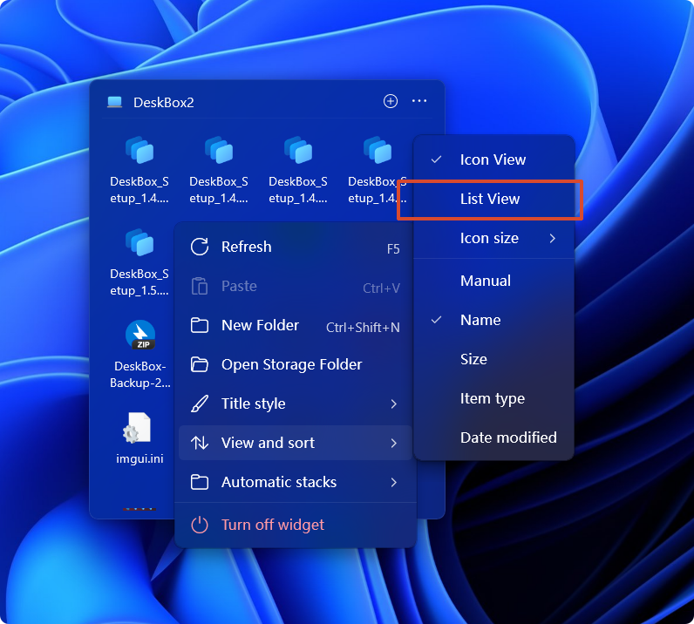Click the Turn off widget power icon
Screen dimensions: 694x624
pyautogui.click(x=200, y=525)
